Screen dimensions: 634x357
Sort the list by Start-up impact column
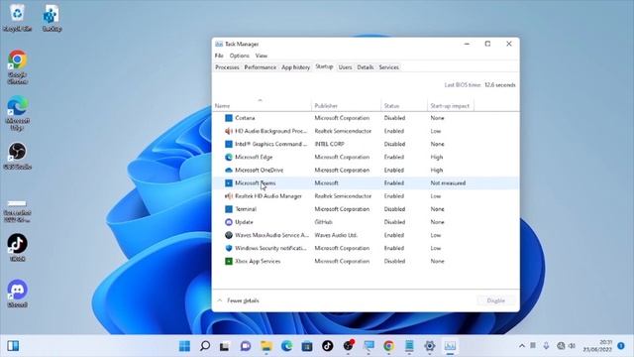(x=450, y=106)
